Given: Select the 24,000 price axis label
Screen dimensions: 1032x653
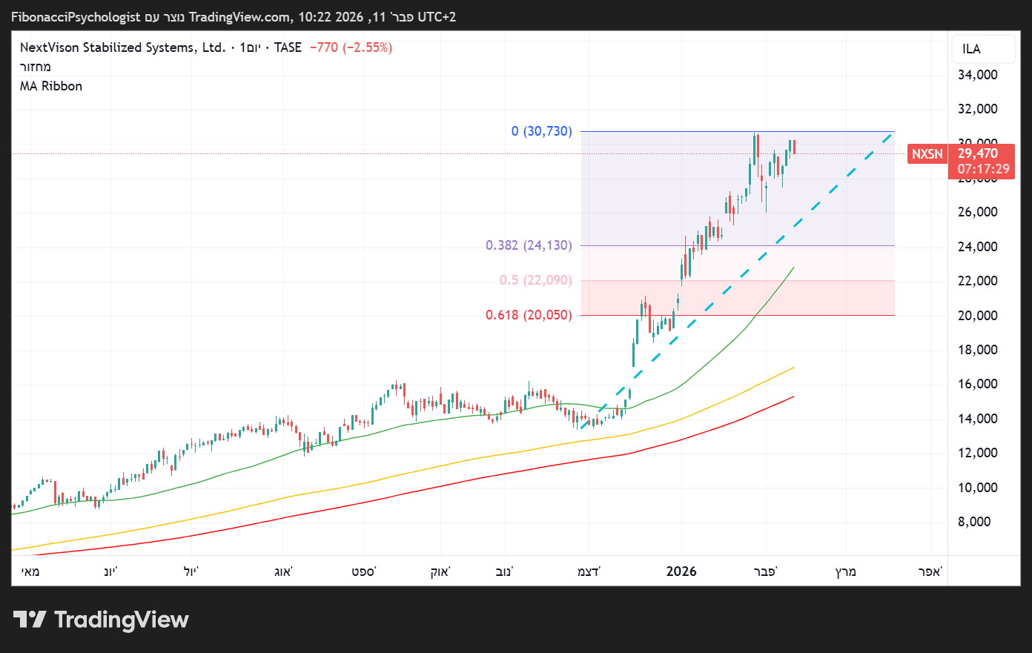Looking at the screenshot, I should coord(978,247).
